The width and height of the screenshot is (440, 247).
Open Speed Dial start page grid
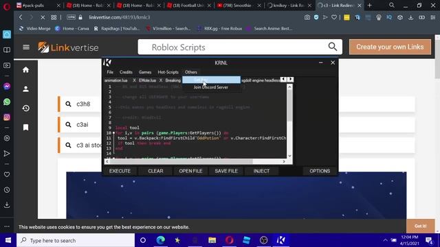click(54, 17)
